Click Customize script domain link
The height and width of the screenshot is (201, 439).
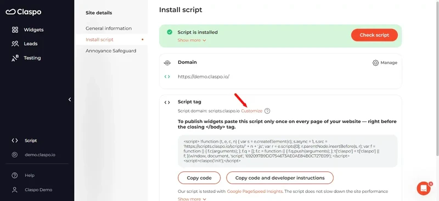[252, 111]
